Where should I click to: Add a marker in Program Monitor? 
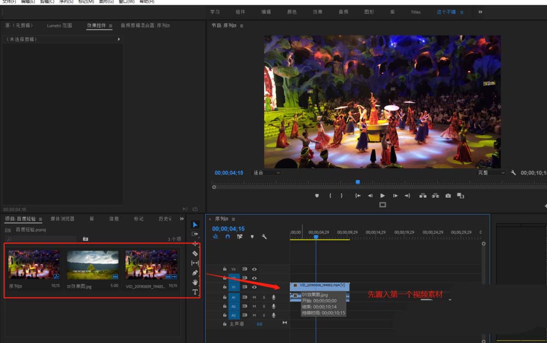pos(317,196)
